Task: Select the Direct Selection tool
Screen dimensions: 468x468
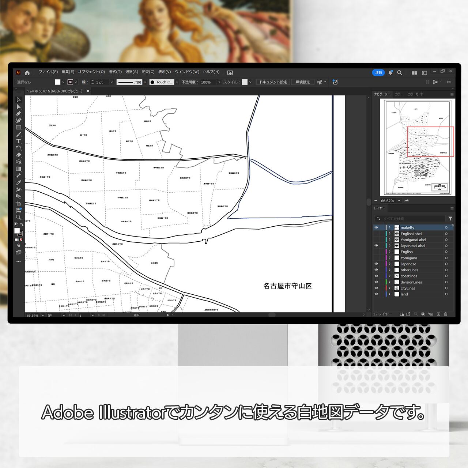Action: pos(18,107)
